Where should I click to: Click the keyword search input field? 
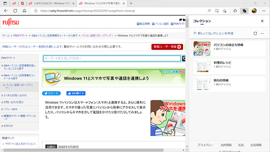(112, 58)
